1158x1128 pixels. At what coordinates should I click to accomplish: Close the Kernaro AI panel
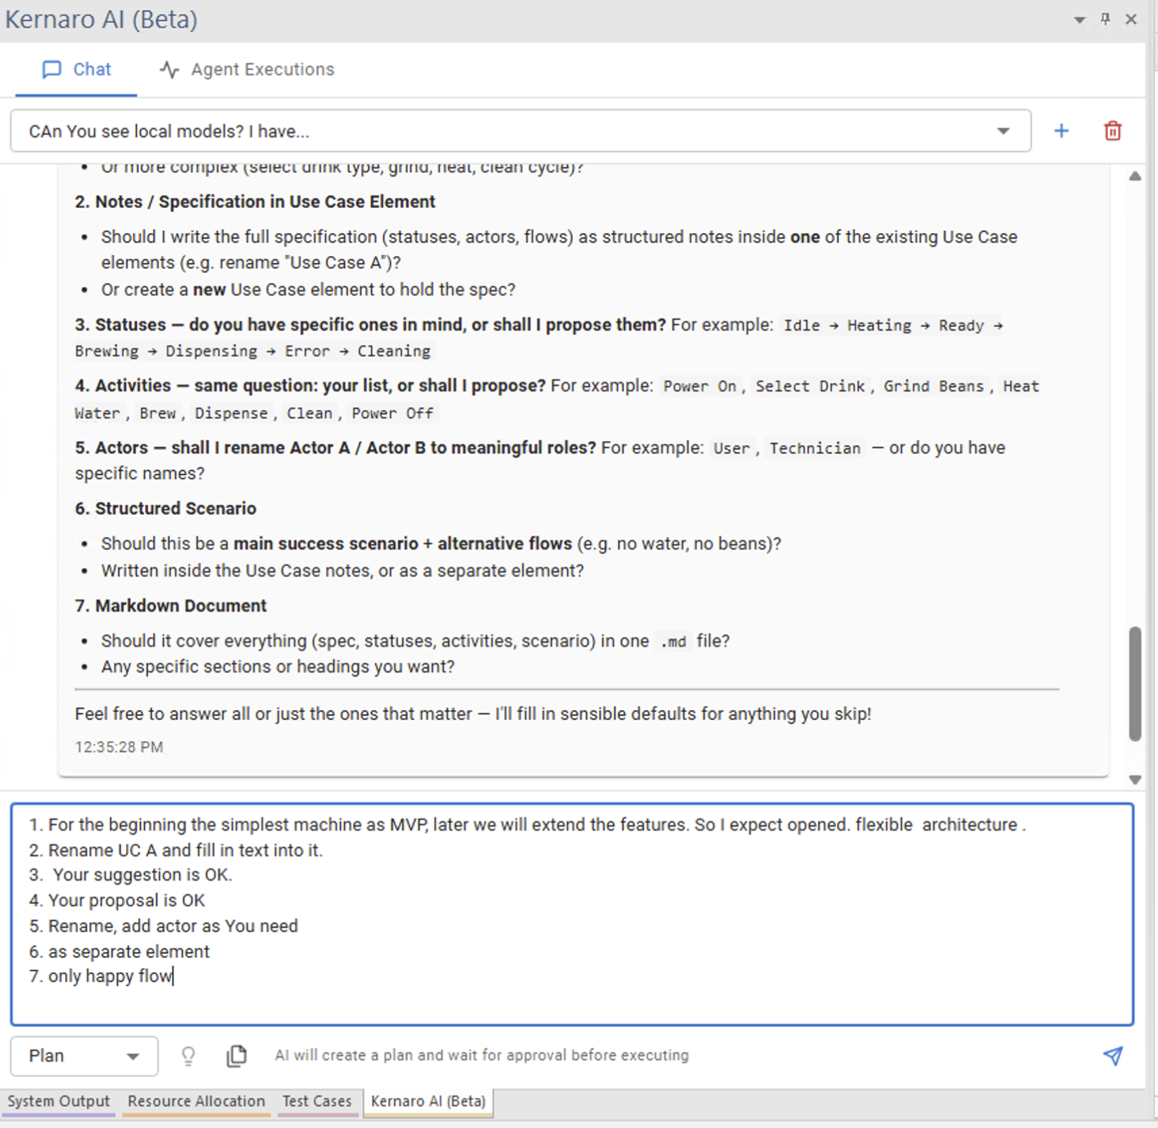click(1131, 19)
